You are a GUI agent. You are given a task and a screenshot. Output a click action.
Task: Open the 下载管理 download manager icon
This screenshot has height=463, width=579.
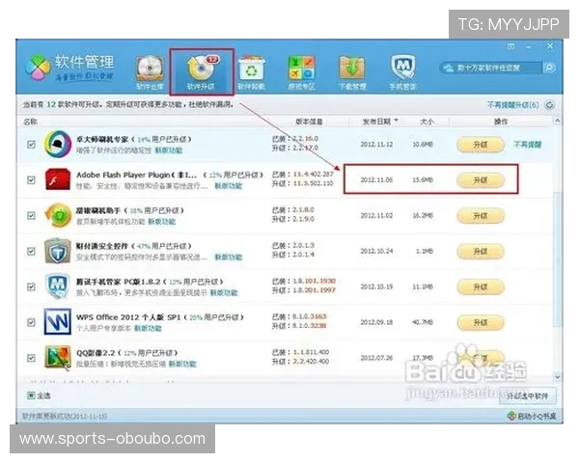(x=351, y=71)
